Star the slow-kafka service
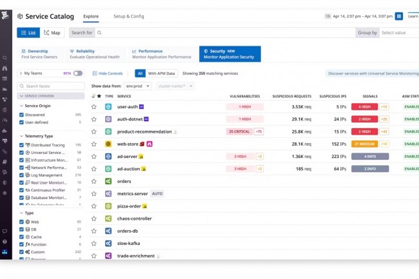419x279 pixels. [x=94, y=244]
